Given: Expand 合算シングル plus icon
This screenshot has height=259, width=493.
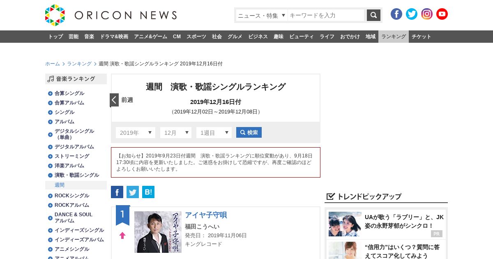Looking at the screenshot, I should click(x=50, y=93).
